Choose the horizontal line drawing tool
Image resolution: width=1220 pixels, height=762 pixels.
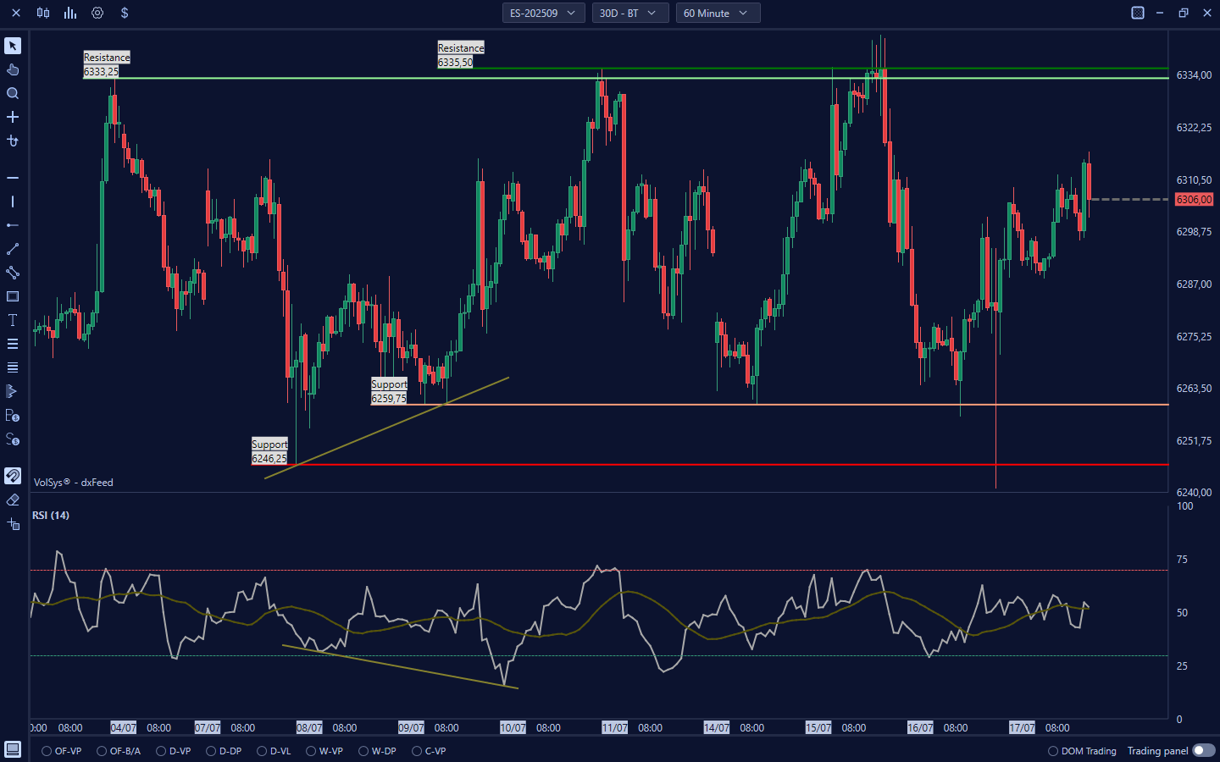(x=13, y=178)
